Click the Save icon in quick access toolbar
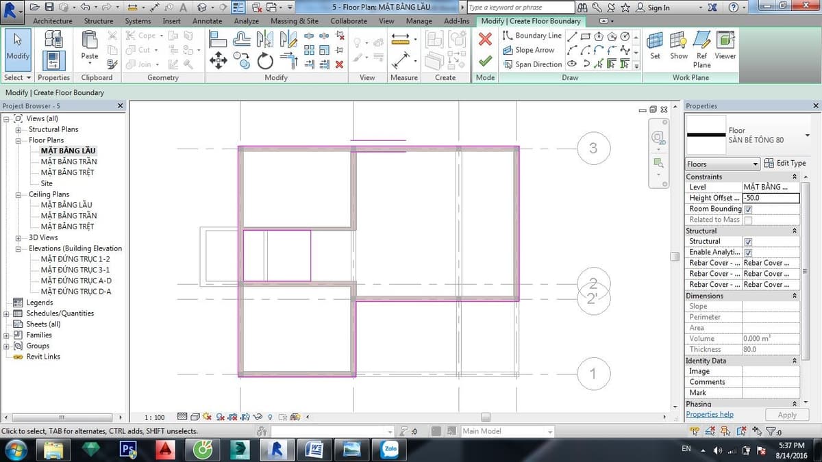This screenshot has height=462, width=822. tap(49, 8)
